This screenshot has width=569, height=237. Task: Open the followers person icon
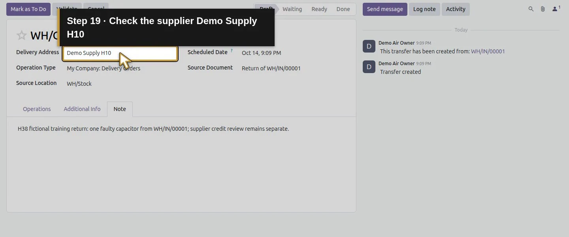[556, 9]
